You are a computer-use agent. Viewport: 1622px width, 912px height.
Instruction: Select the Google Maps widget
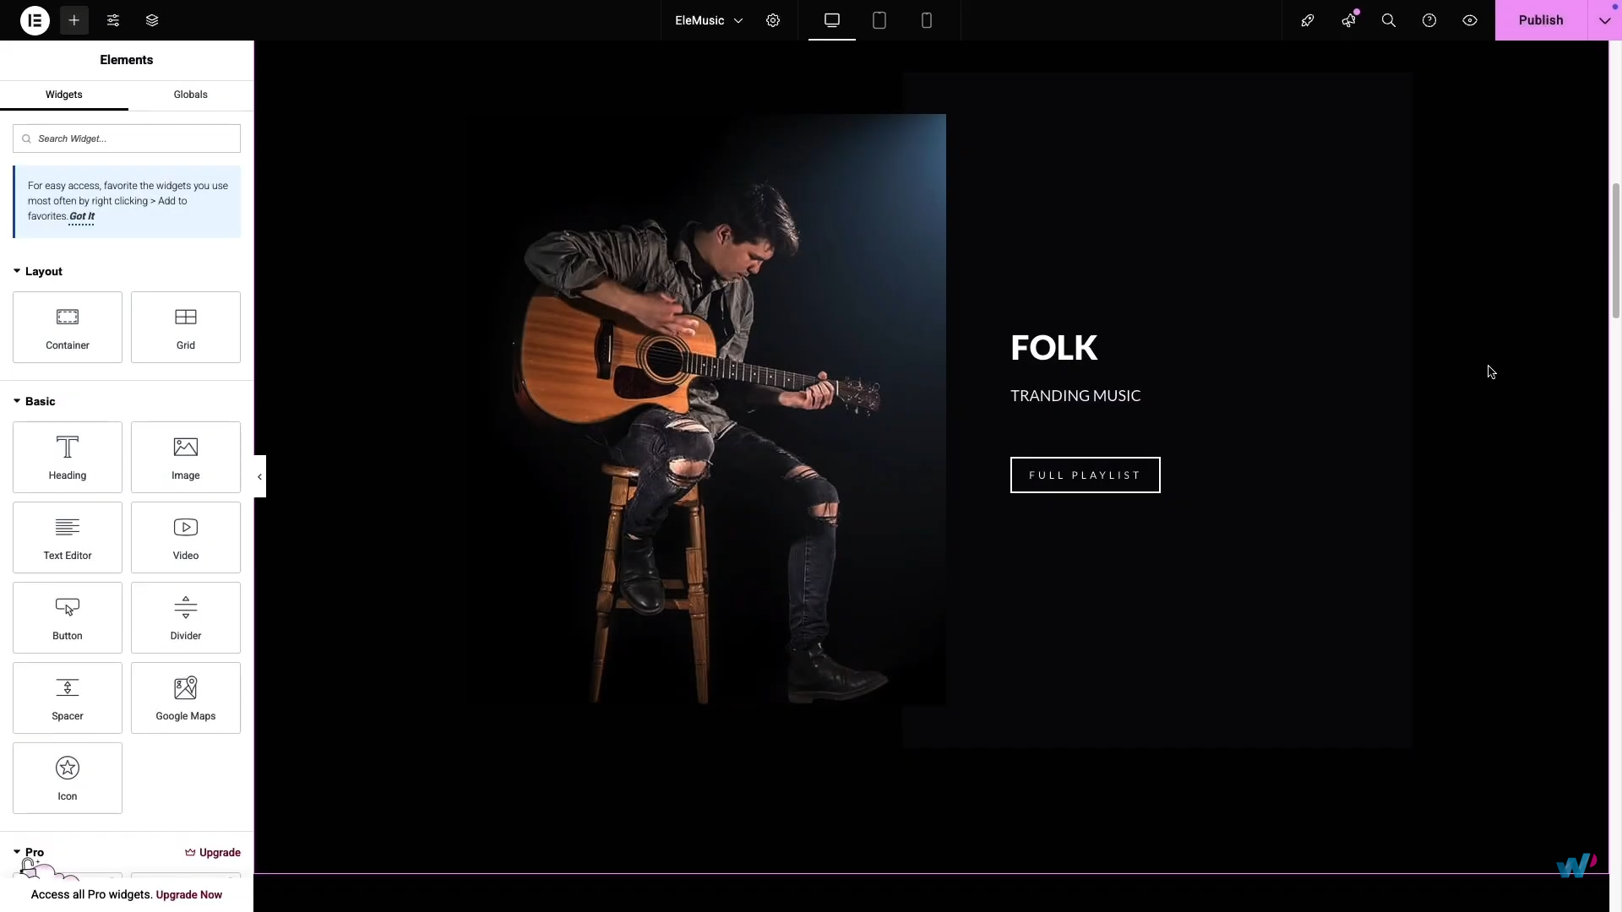pyautogui.click(x=186, y=698)
